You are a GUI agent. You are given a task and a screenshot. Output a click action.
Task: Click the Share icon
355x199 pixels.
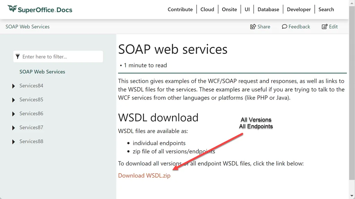[253, 27]
